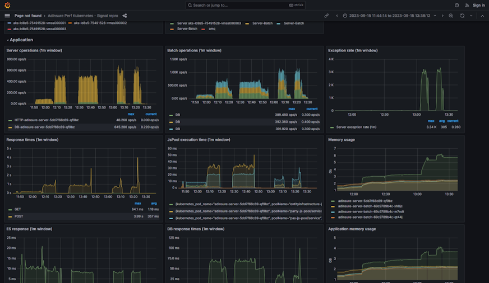
Task: Open DB response times panel menu
Action: click(x=196, y=229)
